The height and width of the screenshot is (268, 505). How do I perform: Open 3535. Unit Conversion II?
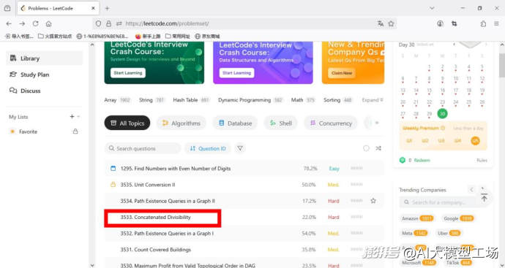point(148,185)
